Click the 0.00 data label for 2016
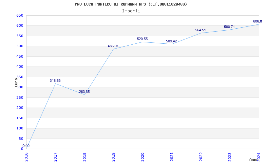Viewport: 262px width, 163px height. click(26, 146)
